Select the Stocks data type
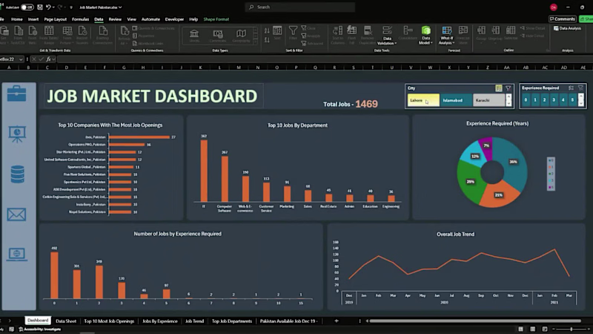Screen dimensions: 593x334 point(194,36)
